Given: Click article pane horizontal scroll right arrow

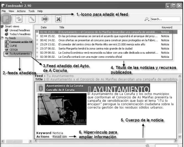Looking at the screenshot, I should tap(175, 141).
